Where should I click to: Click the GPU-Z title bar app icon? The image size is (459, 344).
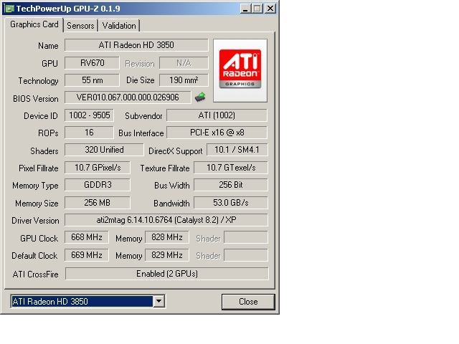[9, 9]
